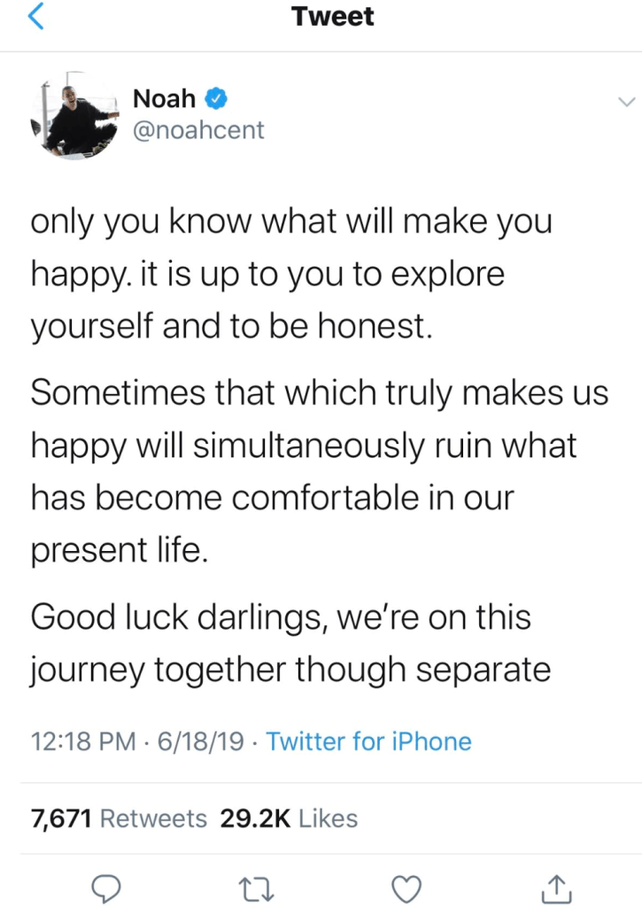This screenshot has height=907, width=642.
Task: Click the Twitter for iPhone source link
Action: 368,741
